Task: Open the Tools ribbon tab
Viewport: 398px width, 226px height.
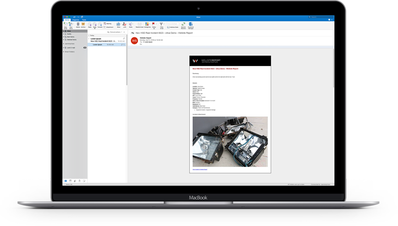Action: click(x=84, y=20)
